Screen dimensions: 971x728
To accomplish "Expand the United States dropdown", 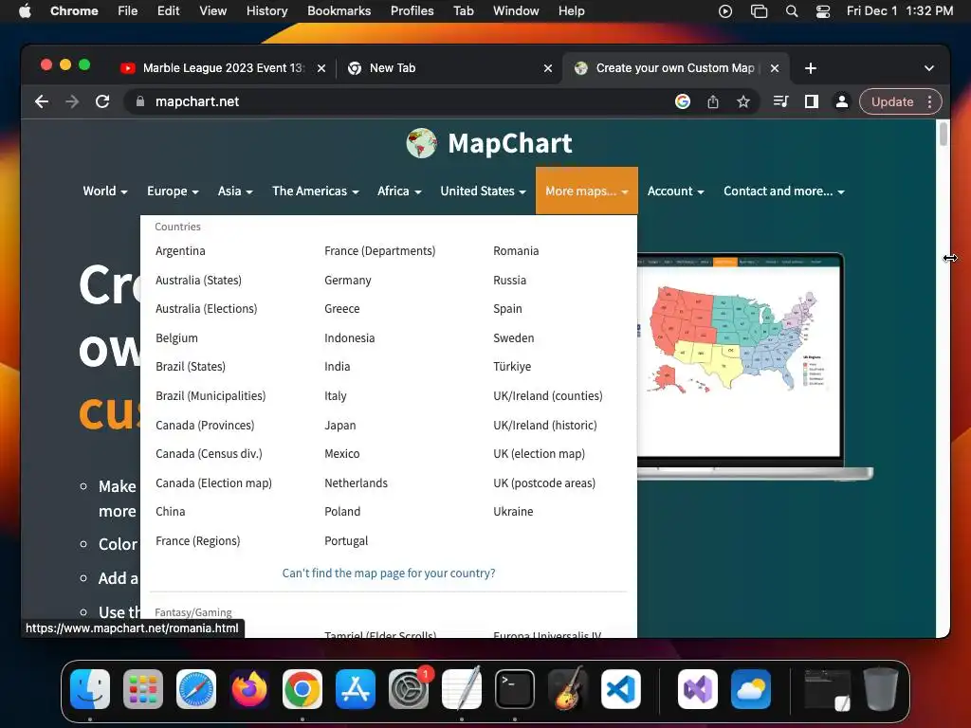I will (483, 191).
